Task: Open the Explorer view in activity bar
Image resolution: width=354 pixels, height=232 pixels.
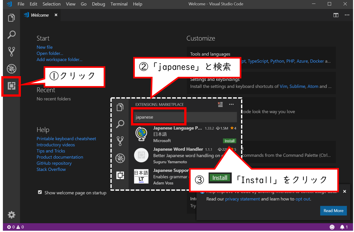Action: tap(11, 18)
